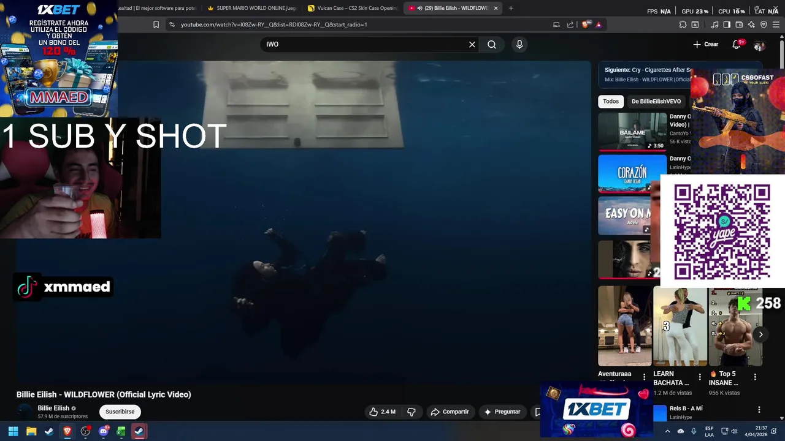Open a new browser tab
The image size is (785, 441).
click(511, 8)
